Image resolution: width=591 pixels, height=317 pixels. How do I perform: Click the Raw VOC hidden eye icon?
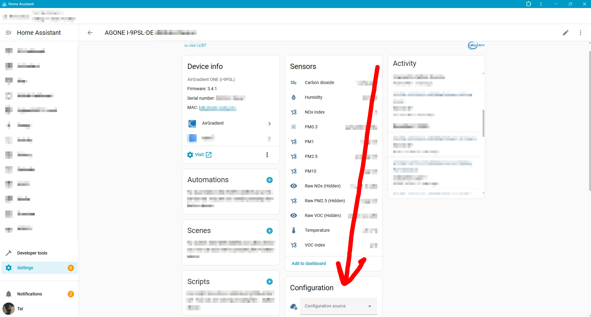click(x=294, y=215)
